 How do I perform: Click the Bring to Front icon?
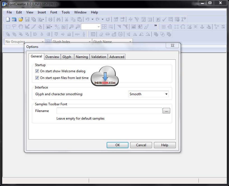pos(8,34)
